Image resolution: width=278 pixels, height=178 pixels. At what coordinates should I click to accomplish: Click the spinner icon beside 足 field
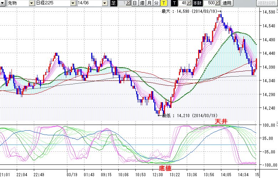coord(129,3)
